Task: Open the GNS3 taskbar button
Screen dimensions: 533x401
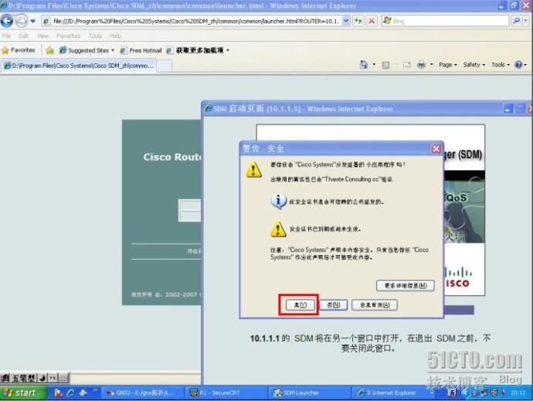Action: pyautogui.click(x=143, y=393)
